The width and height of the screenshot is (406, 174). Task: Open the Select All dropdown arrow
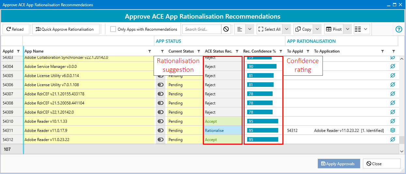[x=286, y=29]
